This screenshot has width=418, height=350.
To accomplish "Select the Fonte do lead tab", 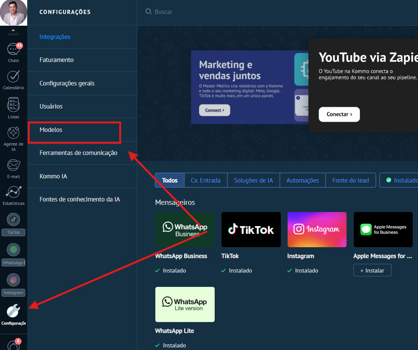I will pyautogui.click(x=351, y=180).
